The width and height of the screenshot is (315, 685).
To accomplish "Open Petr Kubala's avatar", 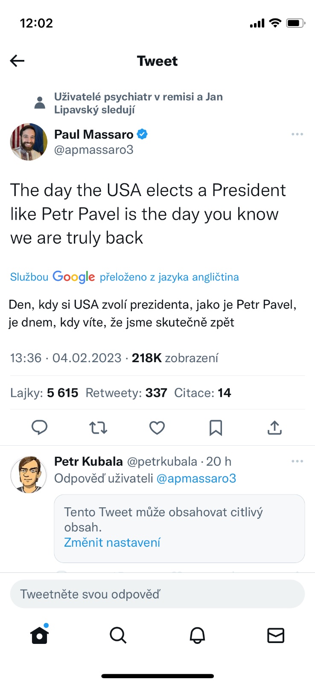I will point(29,474).
